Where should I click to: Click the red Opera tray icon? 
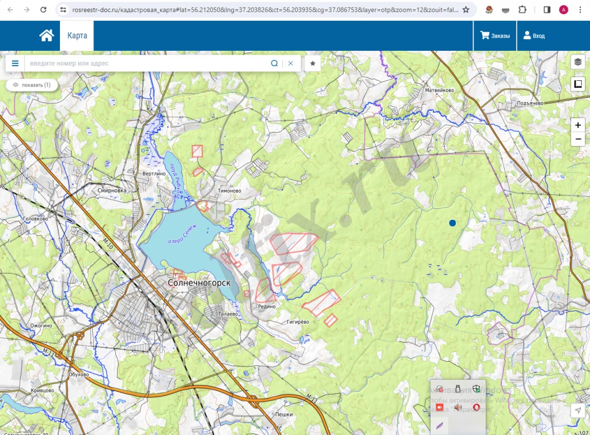(x=476, y=407)
